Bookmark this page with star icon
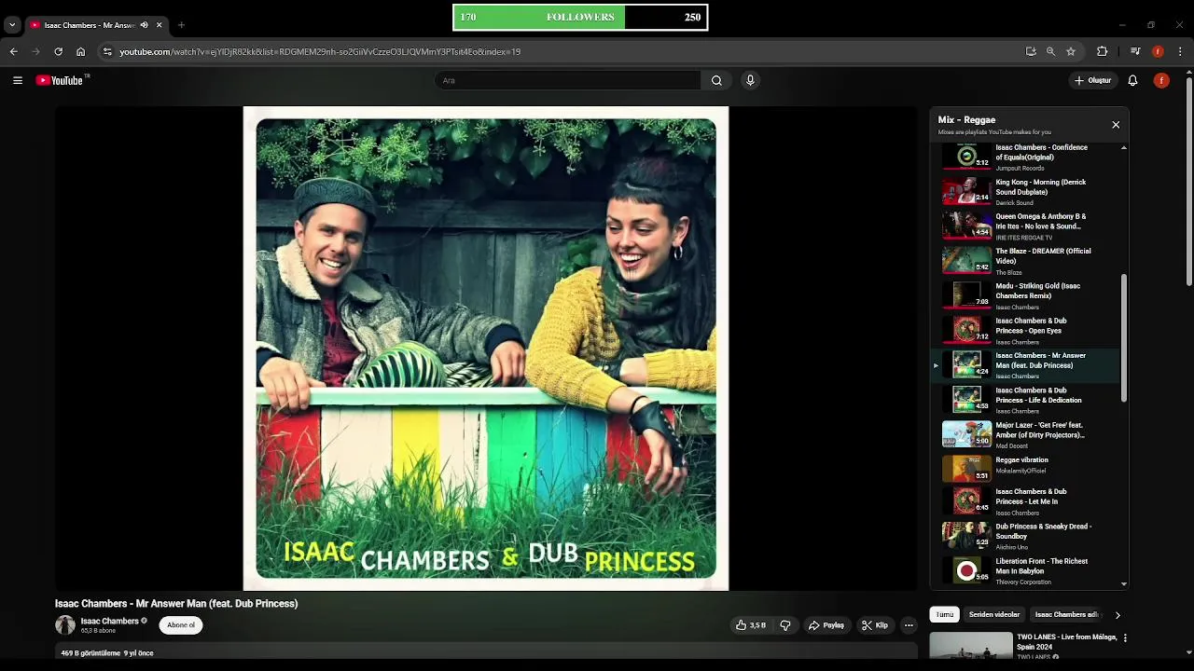Viewport: 1194px width, 671px height. [x=1071, y=51]
